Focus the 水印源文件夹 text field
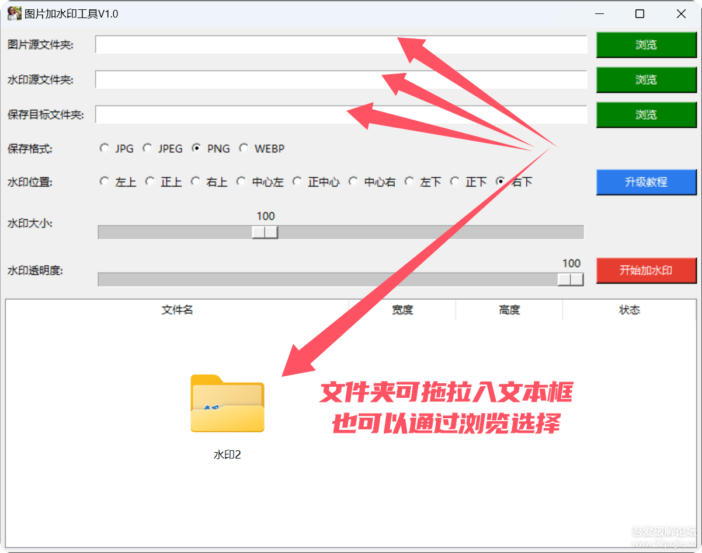The image size is (702, 553). [341, 80]
